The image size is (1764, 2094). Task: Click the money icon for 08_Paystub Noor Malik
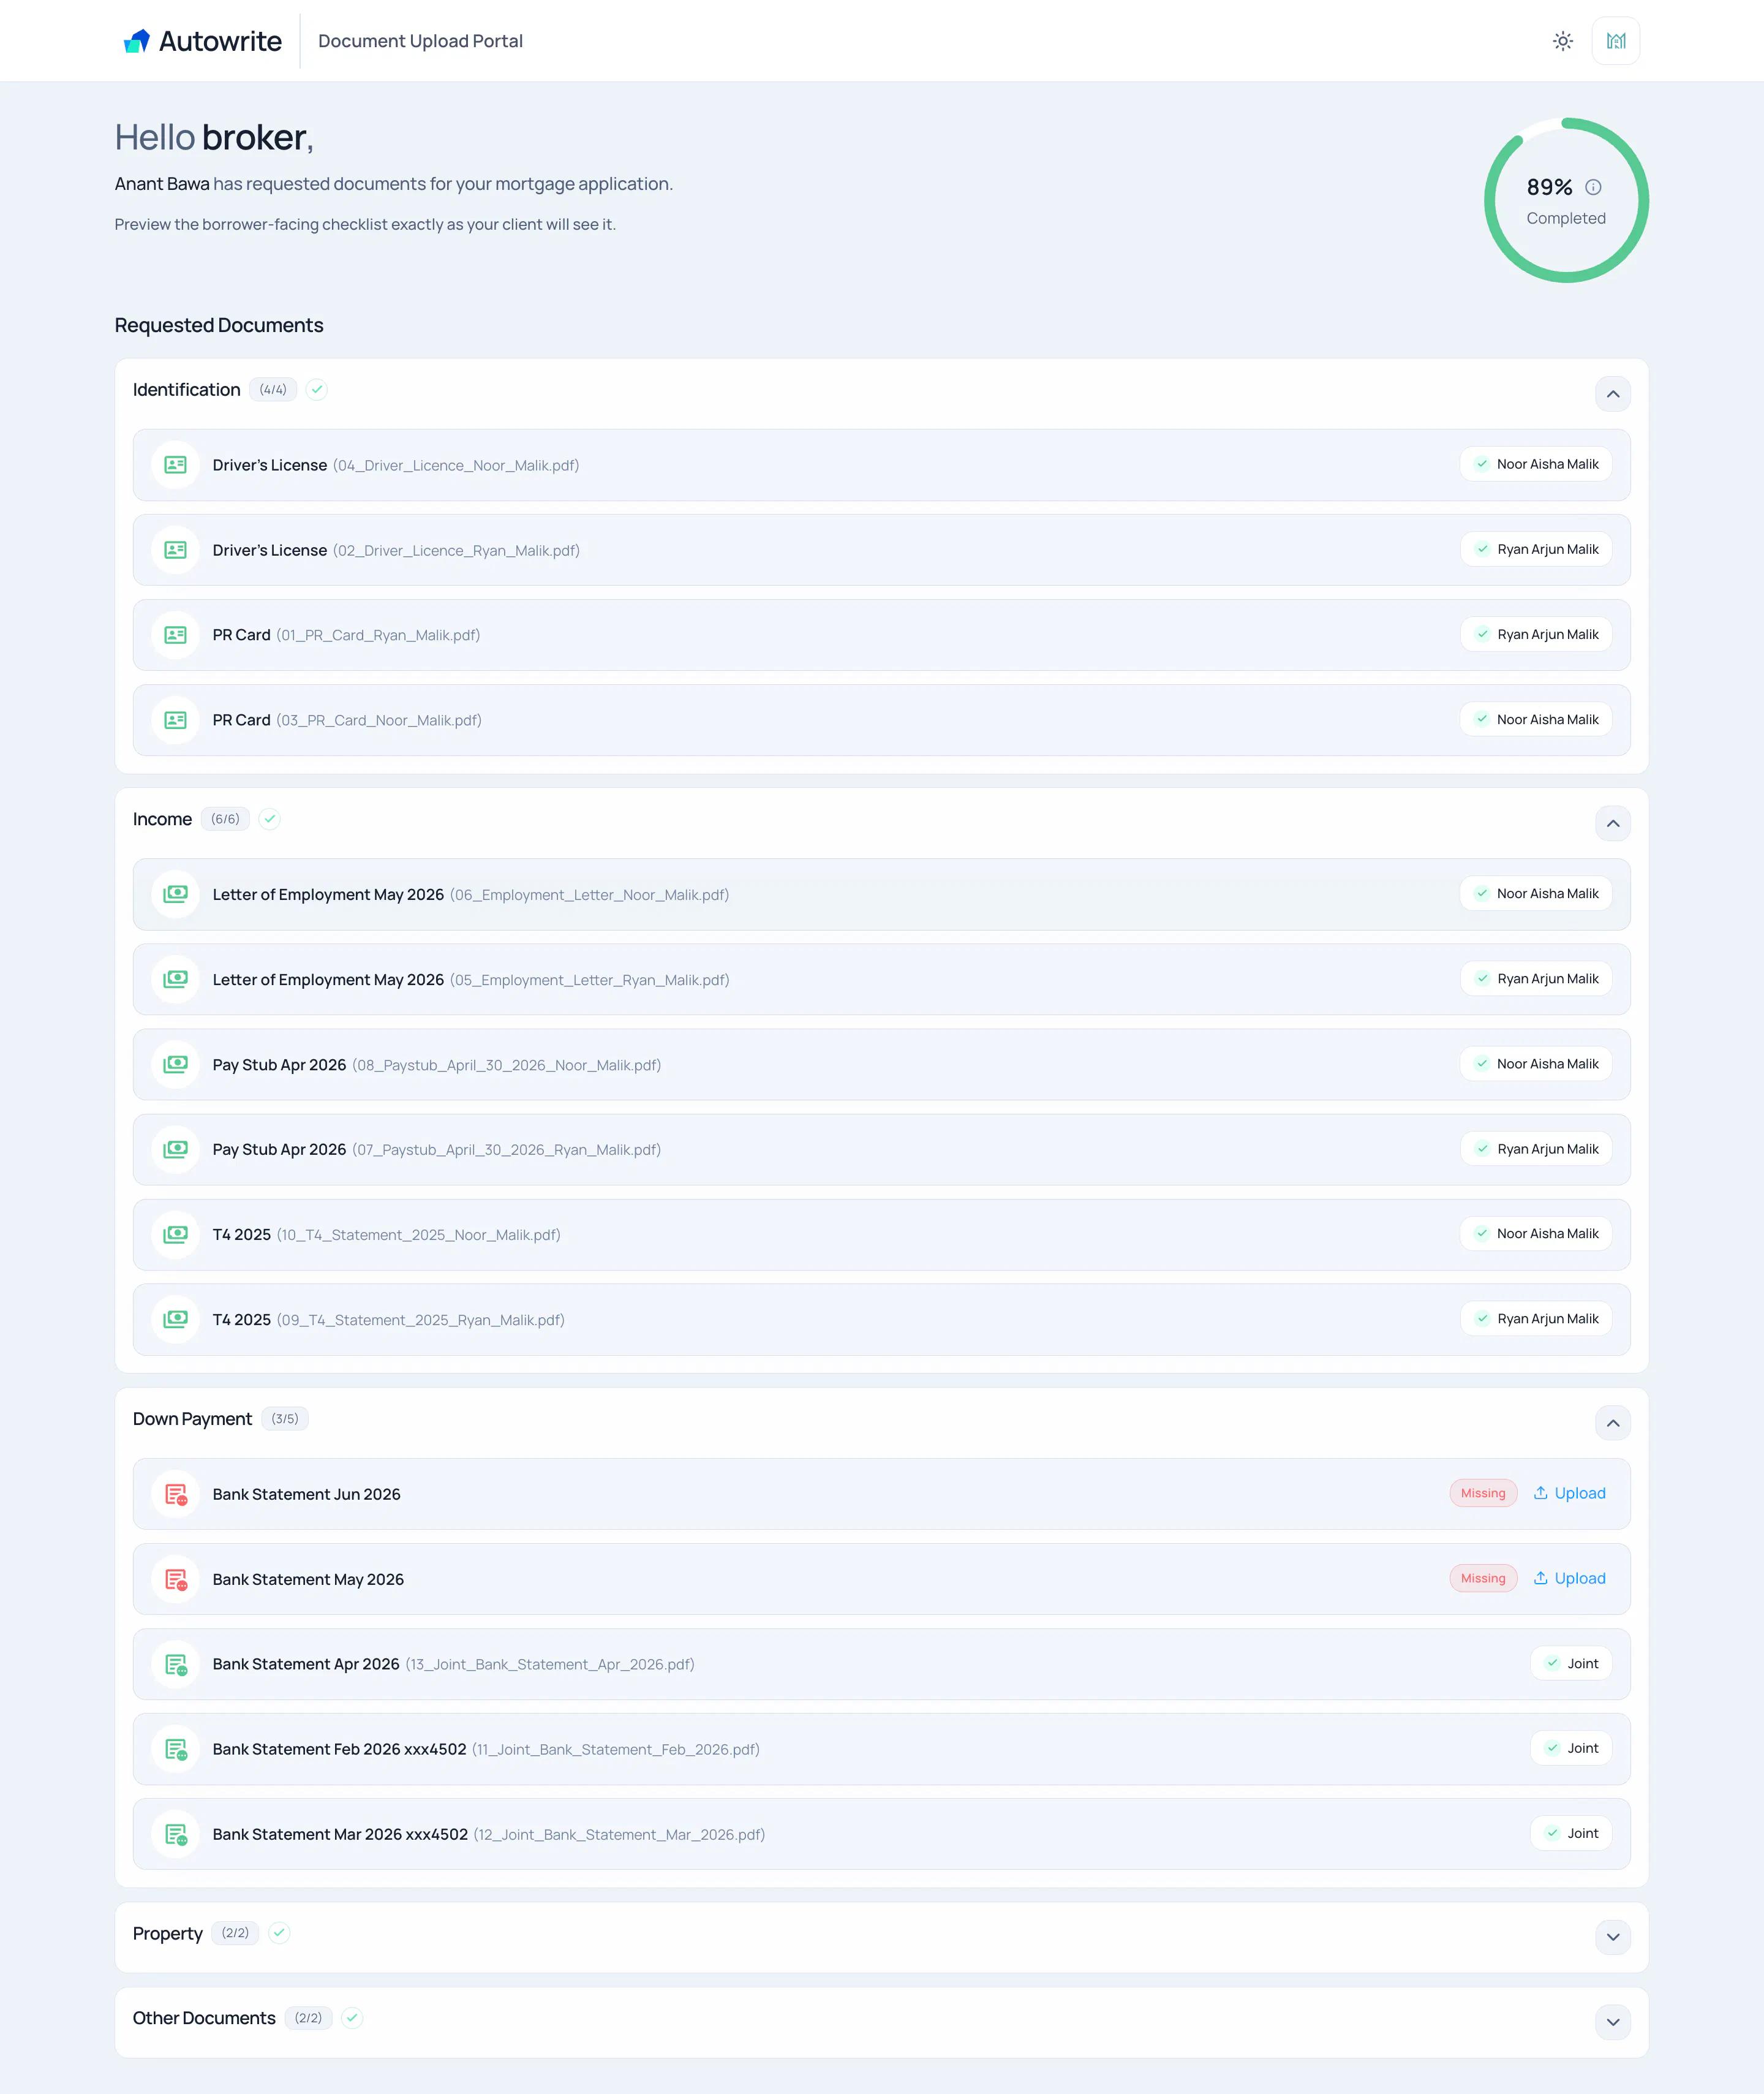[175, 1064]
